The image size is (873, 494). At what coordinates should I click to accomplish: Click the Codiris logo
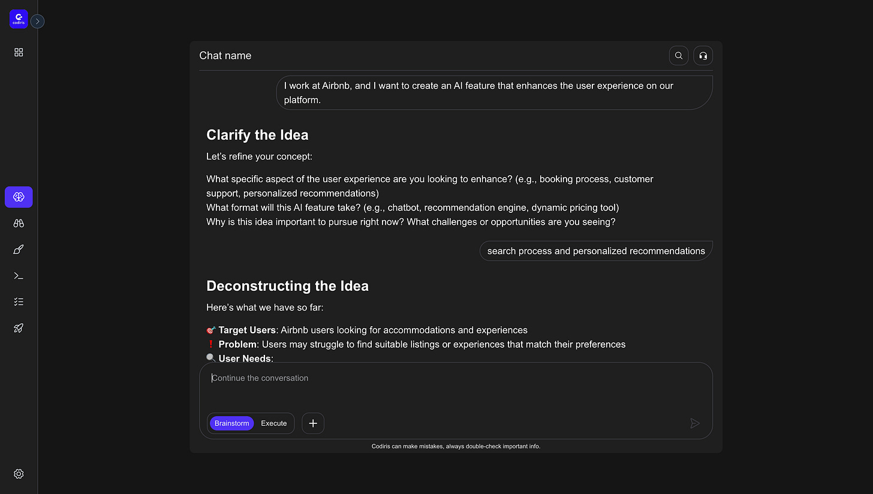pyautogui.click(x=19, y=19)
